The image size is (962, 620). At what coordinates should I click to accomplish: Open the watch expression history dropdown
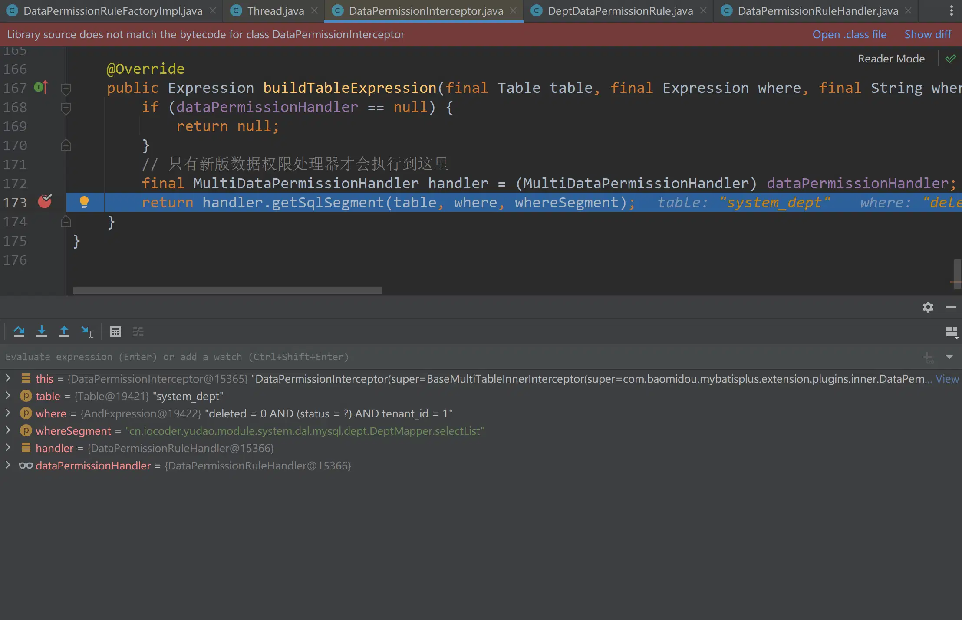(949, 357)
